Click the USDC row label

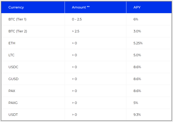[x=13, y=67]
